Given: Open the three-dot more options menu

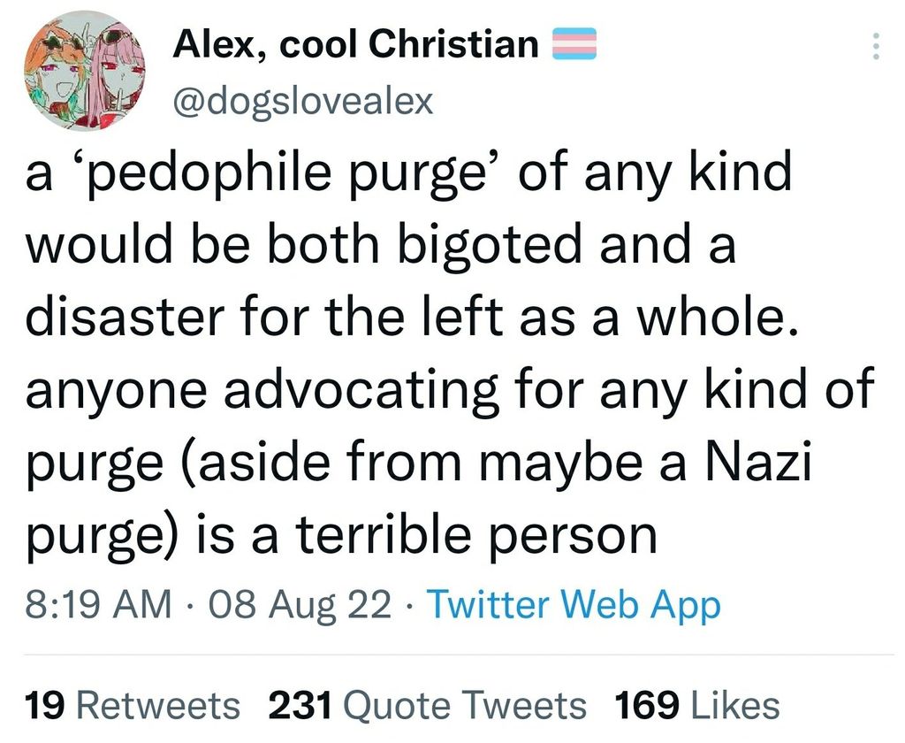Looking at the screenshot, I should pyautogui.click(x=876, y=46).
